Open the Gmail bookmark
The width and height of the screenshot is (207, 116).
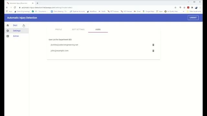pyautogui.click(x=137, y=12)
